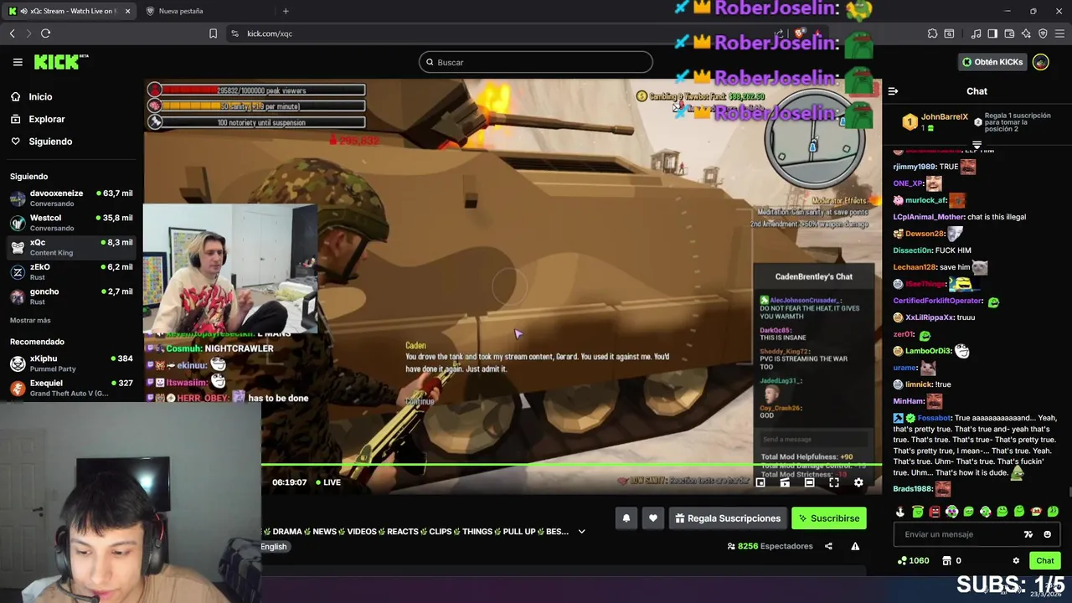Toggle the browser sidebar panel icon
The image size is (1072, 603).
coord(992,33)
